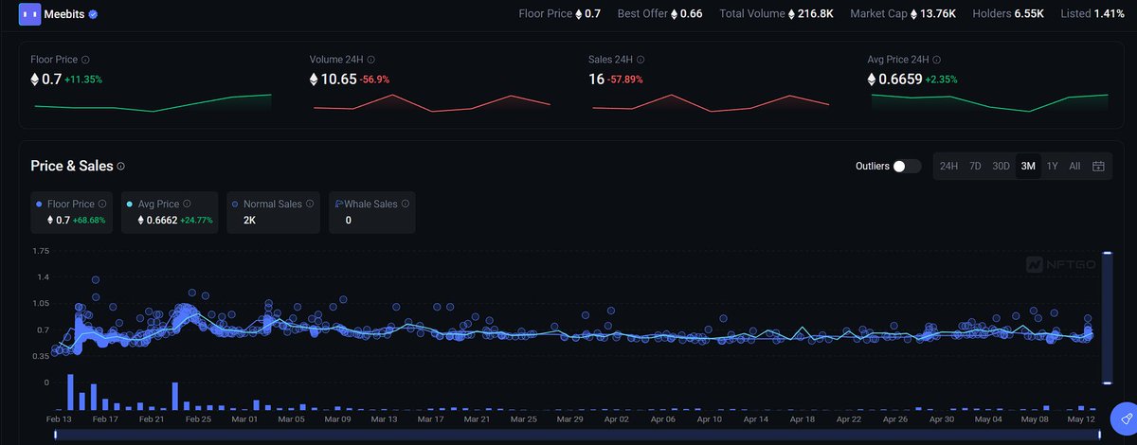Click the 2K normal sales count
This screenshot has width=1137, height=445.
coord(250,220)
